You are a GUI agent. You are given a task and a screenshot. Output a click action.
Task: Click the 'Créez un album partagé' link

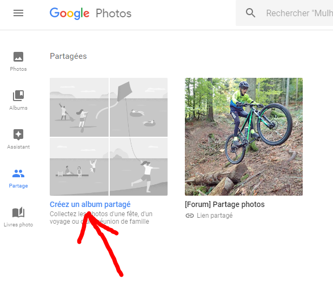point(90,205)
